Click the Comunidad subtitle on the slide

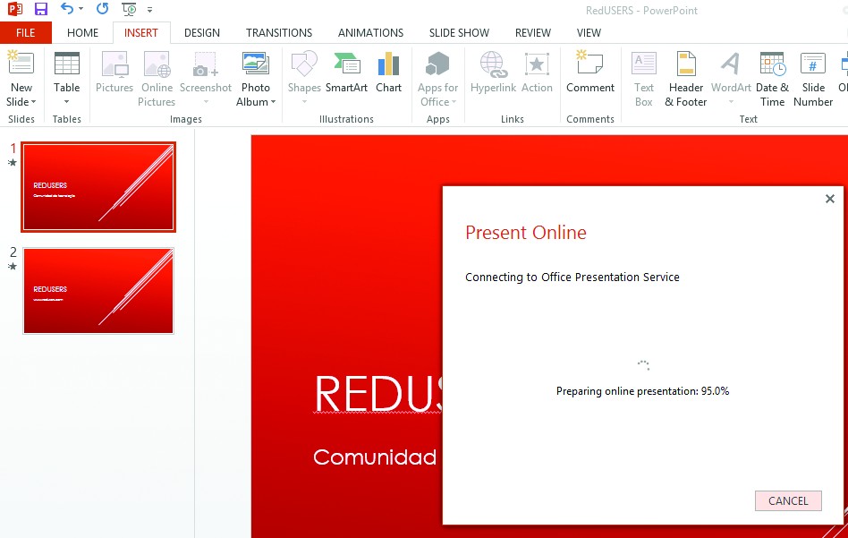[375, 457]
